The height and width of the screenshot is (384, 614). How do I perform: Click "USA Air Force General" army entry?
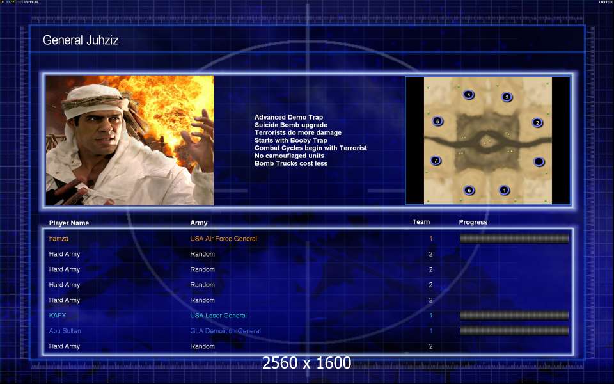(224, 239)
